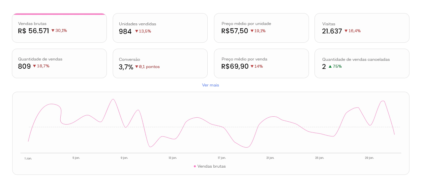Screen dimensions: 422x188
Task: Click the 1 jan. axis date label
Action: [x=28, y=158]
